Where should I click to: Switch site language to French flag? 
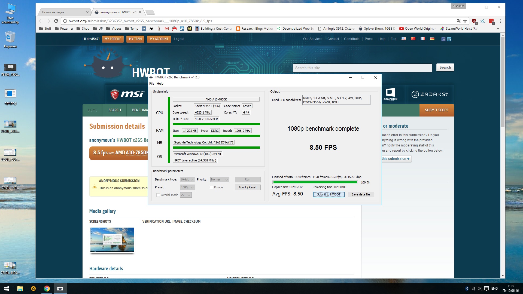click(x=423, y=39)
